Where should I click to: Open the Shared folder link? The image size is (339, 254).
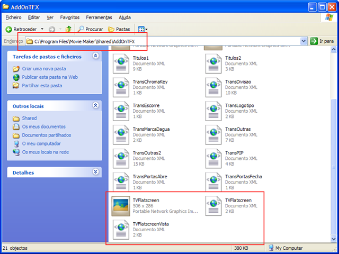(x=29, y=118)
